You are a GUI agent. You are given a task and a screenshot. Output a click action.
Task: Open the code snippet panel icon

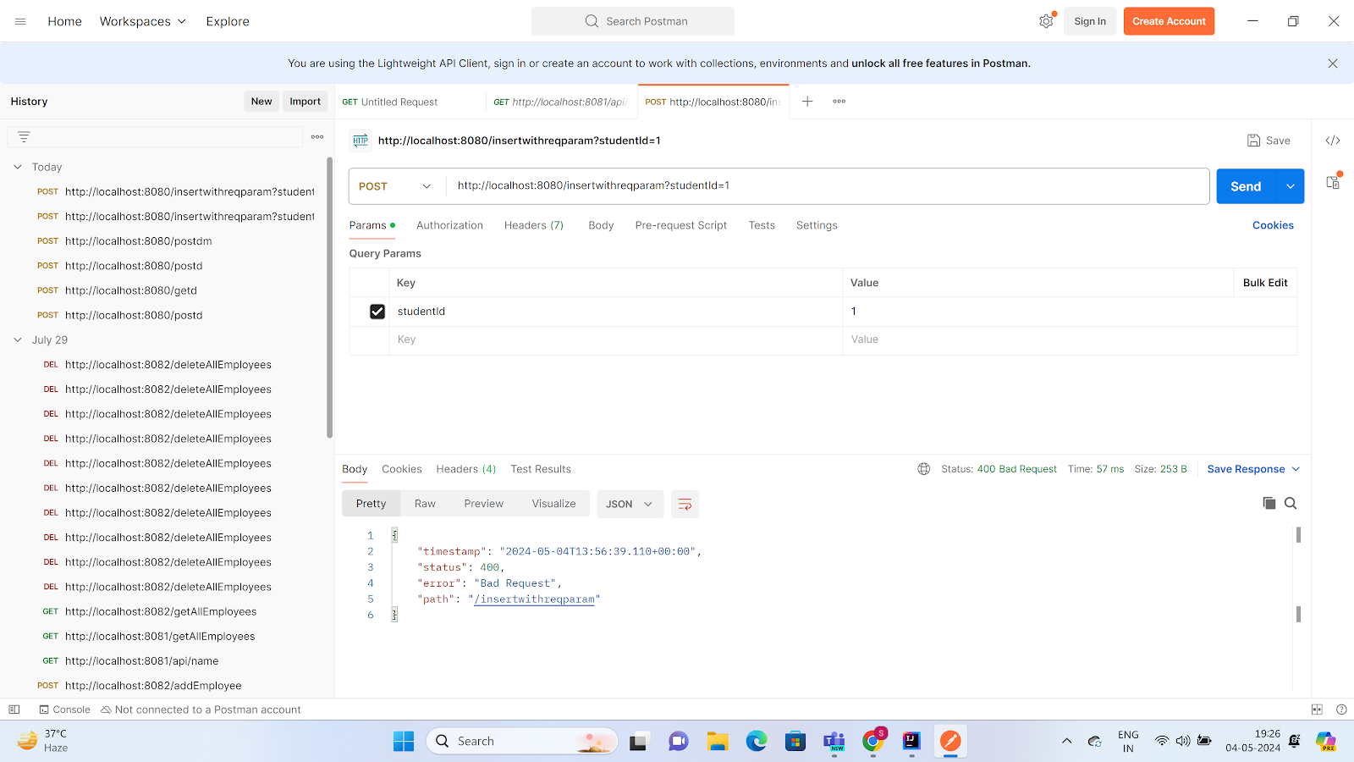1333,141
